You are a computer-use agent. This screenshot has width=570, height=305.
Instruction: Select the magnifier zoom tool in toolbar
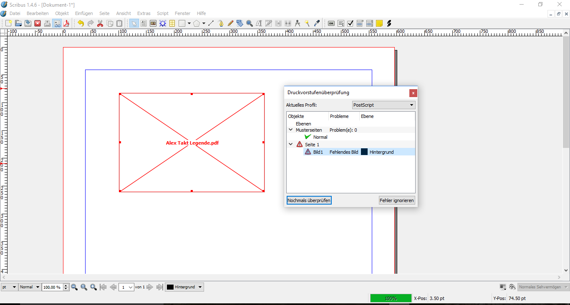click(x=250, y=23)
